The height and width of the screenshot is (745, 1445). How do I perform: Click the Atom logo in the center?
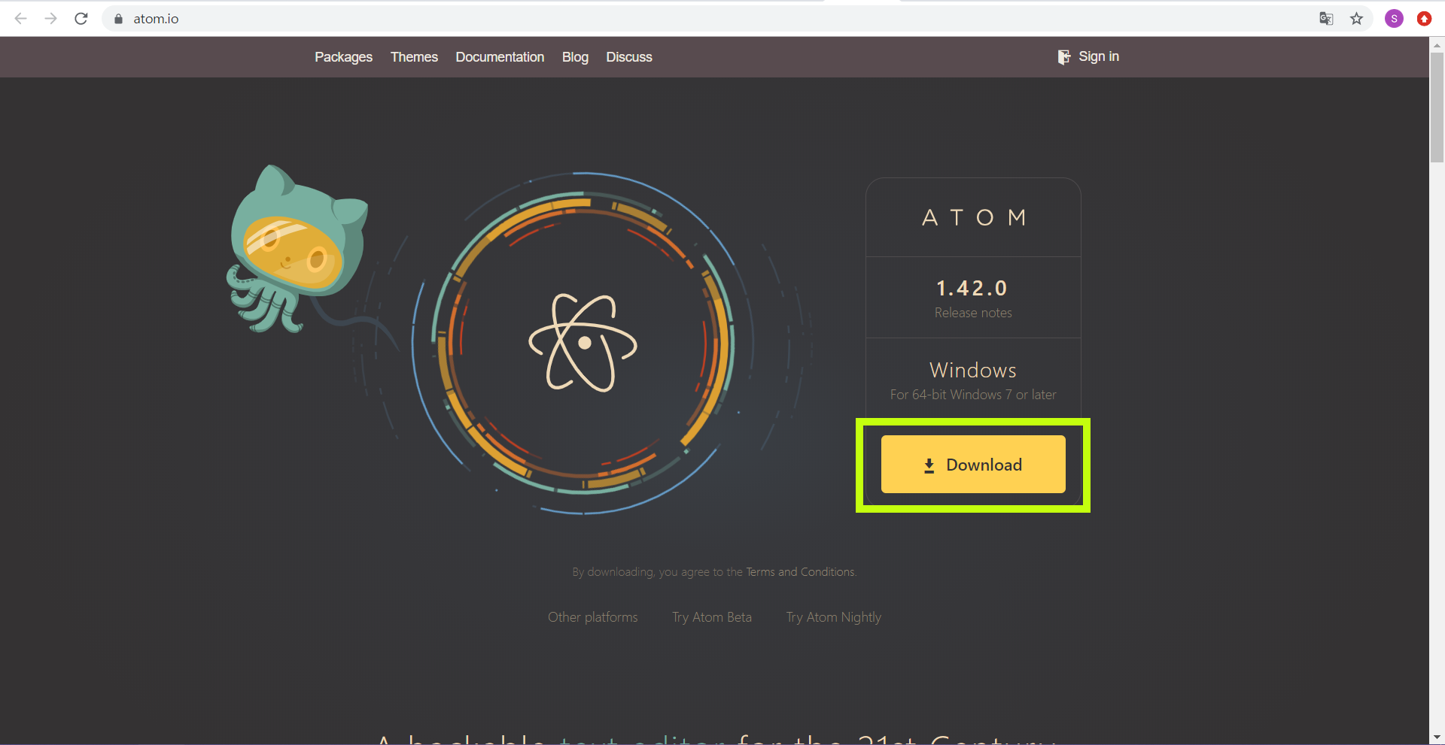pyautogui.click(x=583, y=344)
